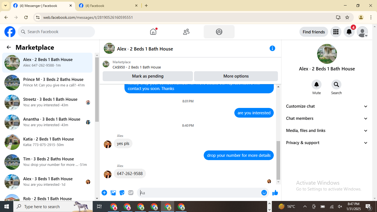Open conversation information icon
This screenshot has width=377, height=212.
point(272,48)
